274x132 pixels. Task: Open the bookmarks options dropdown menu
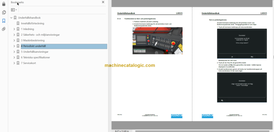pos(14,10)
